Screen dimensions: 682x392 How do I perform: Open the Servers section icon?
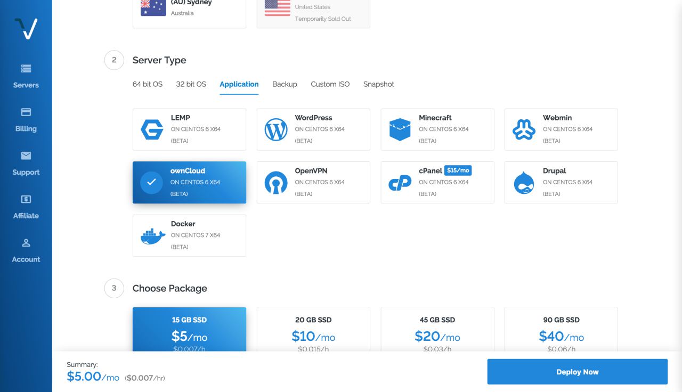pyautogui.click(x=26, y=69)
